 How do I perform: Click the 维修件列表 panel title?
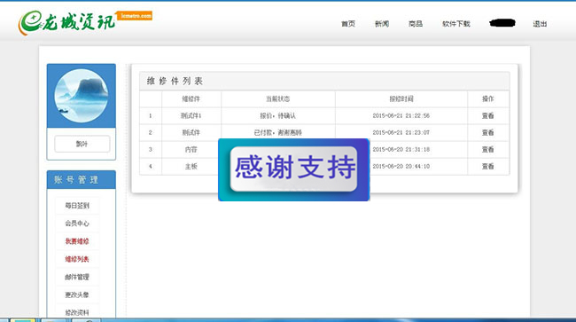(175, 82)
